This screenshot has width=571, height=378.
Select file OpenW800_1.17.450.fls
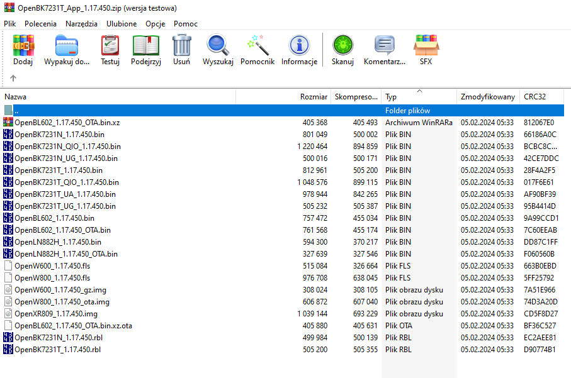tap(52, 278)
